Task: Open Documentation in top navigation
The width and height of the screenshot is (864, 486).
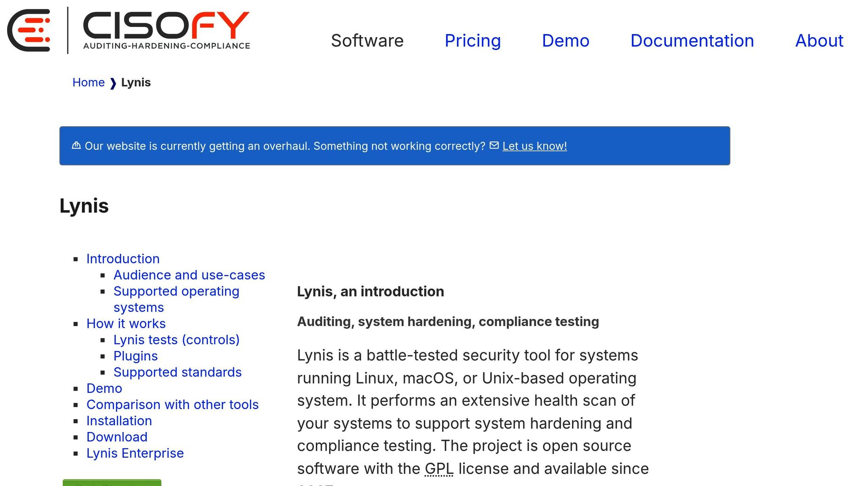Action: (x=692, y=40)
